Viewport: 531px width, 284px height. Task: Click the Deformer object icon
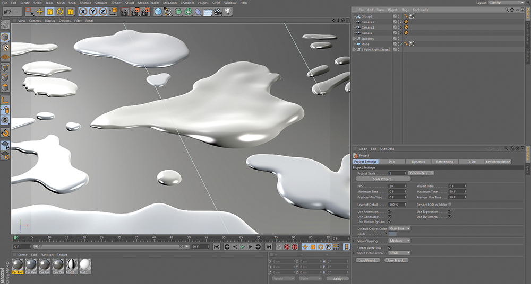click(x=198, y=12)
